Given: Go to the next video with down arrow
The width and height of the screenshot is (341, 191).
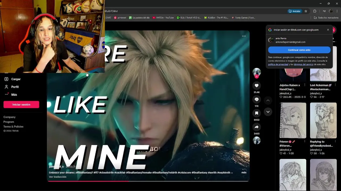Looking at the screenshot, I should (268, 112).
